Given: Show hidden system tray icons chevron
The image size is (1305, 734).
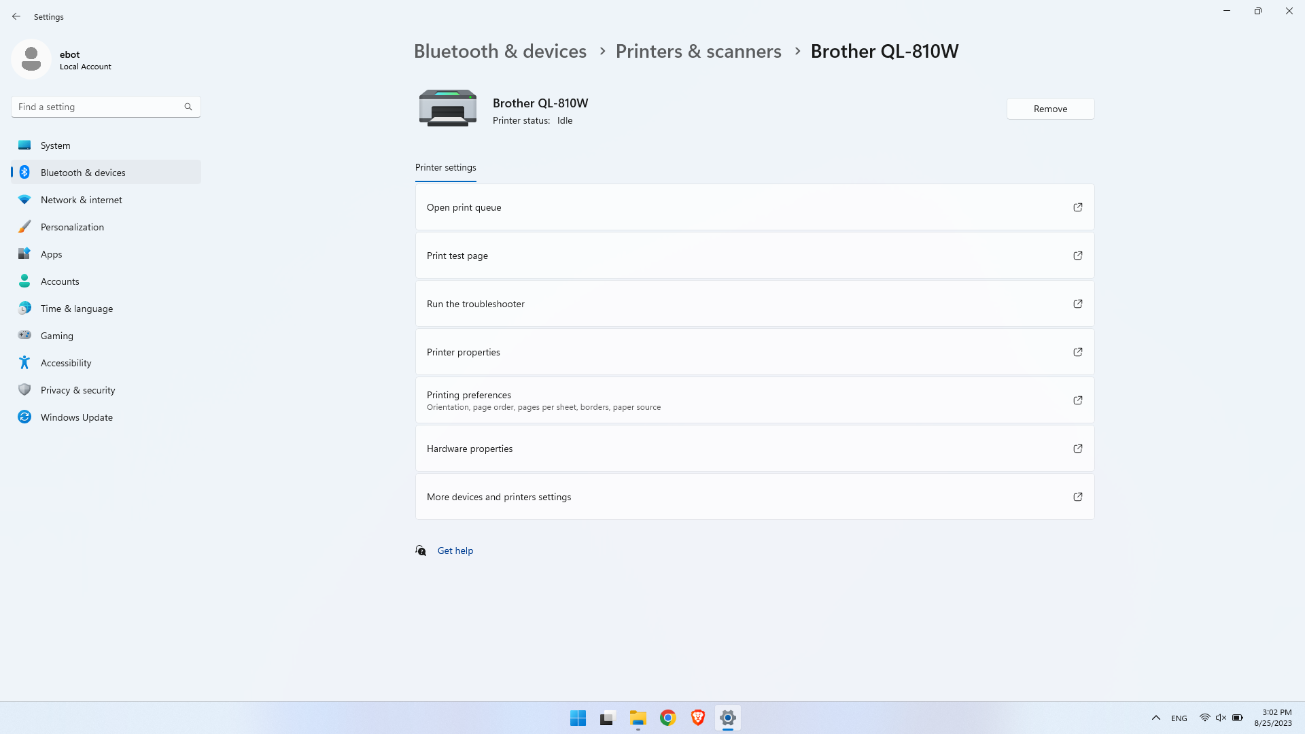Looking at the screenshot, I should click(x=1156, y=718).
